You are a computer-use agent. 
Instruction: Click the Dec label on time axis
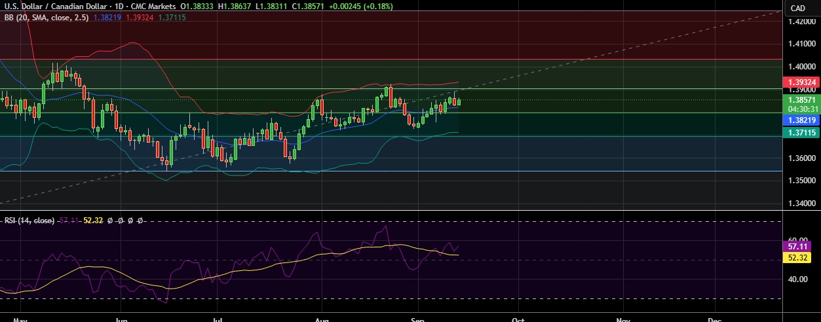[715, 320]
